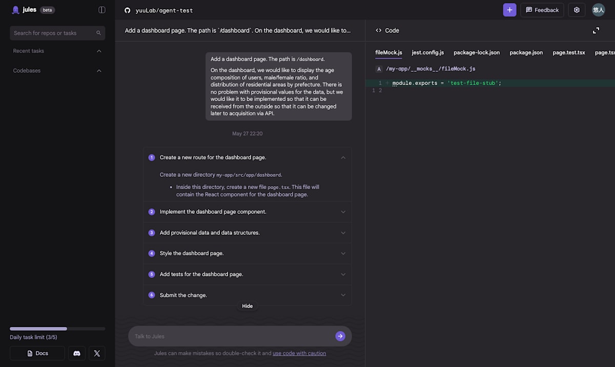This screenshot has width=615, height=367.
Task: Open the Docs button
Action: (37, 353)
